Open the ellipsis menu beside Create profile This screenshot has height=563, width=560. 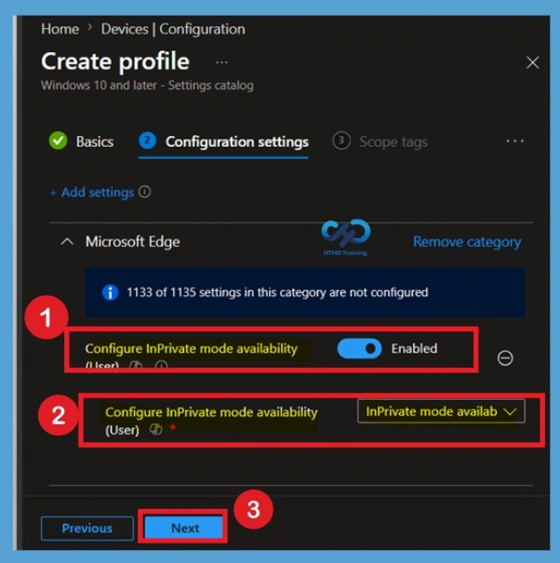tap(221, 62)
